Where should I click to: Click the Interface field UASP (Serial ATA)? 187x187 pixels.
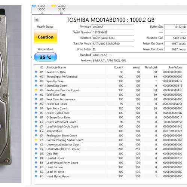coord(113,38)
